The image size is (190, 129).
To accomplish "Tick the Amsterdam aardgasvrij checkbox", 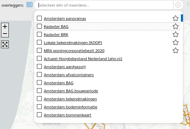I will pos(39,66).
